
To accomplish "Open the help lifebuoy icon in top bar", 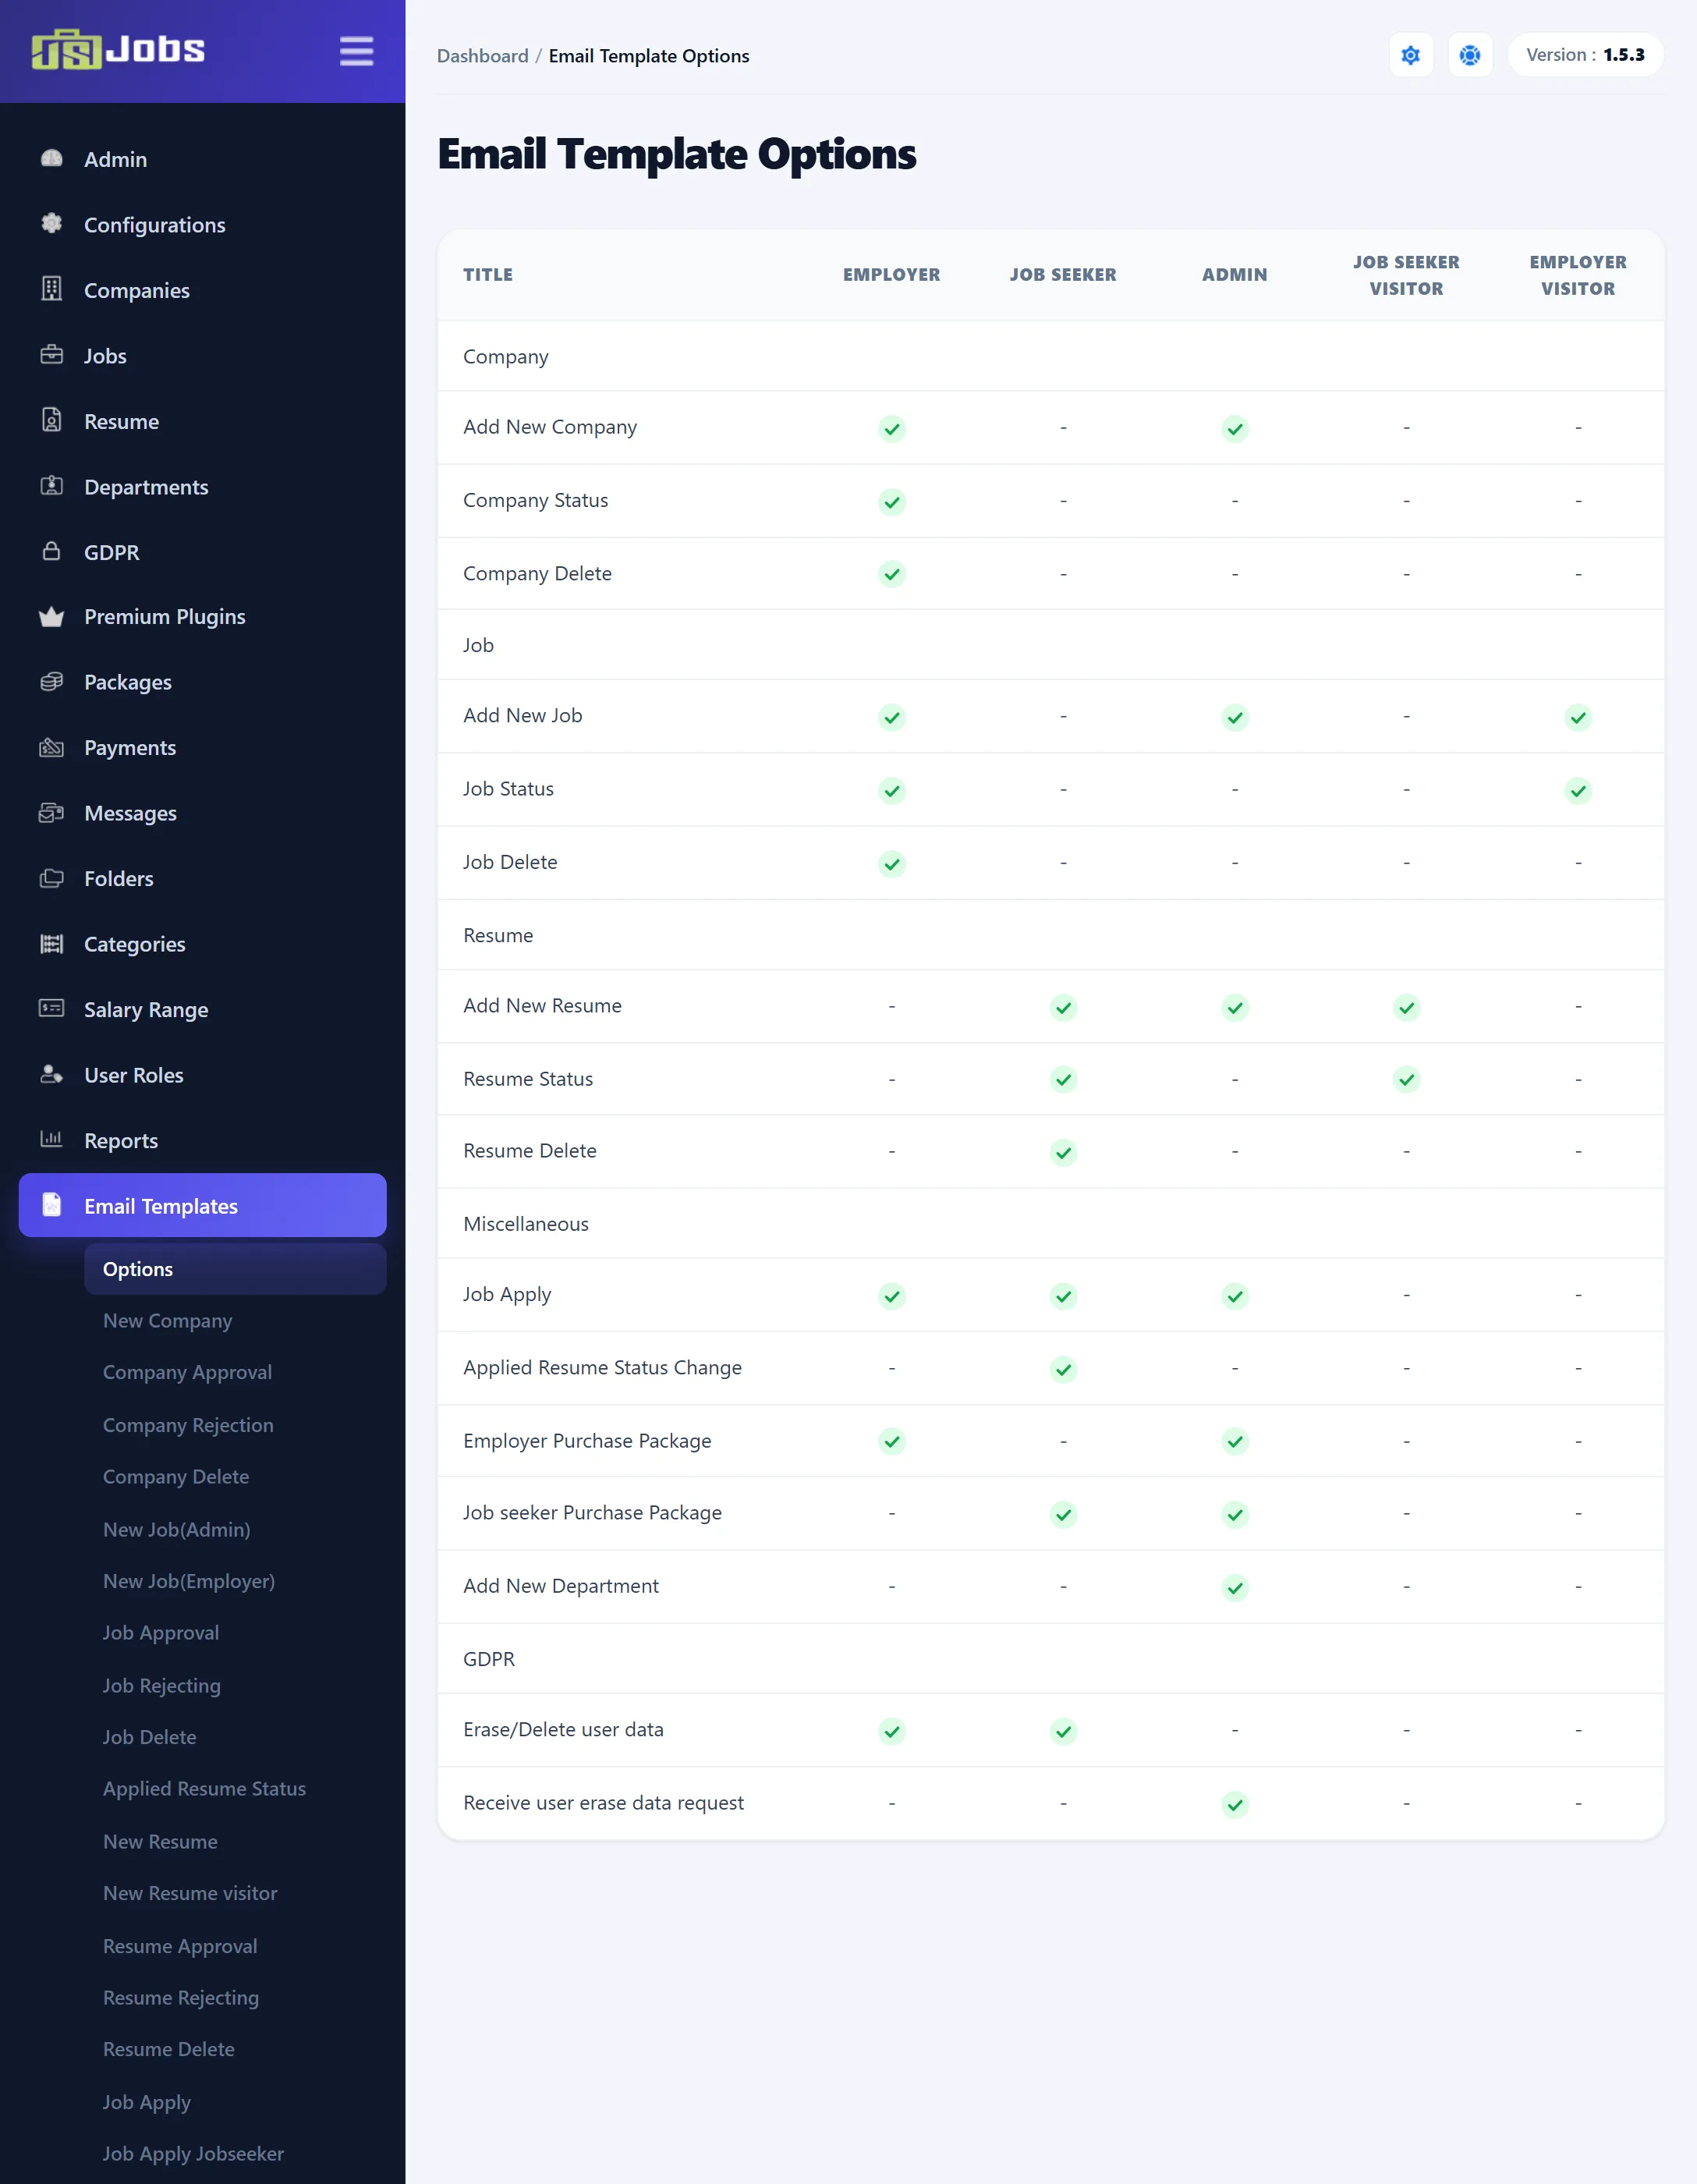I will click(x=1470, y=55).
